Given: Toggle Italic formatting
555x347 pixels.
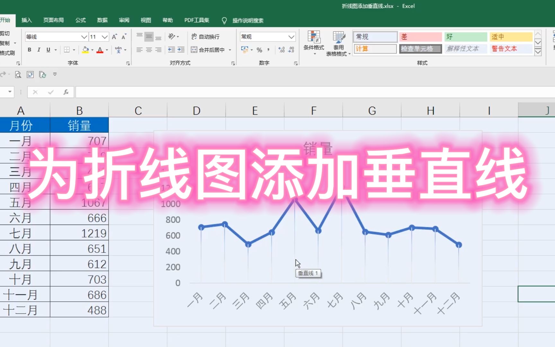Looking at the screenshot, I should coord(39,49).
